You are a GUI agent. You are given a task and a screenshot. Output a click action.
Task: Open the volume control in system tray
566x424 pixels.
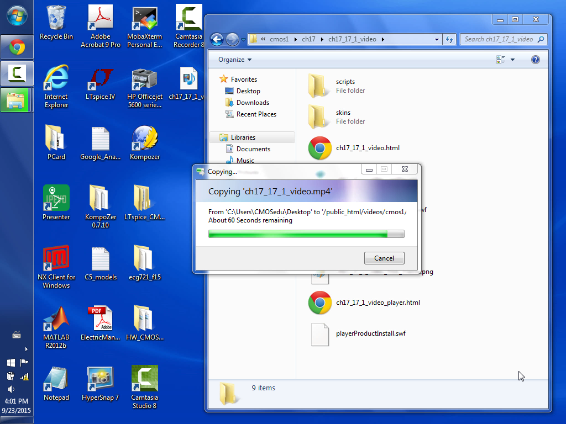click(x=11, y=389)
